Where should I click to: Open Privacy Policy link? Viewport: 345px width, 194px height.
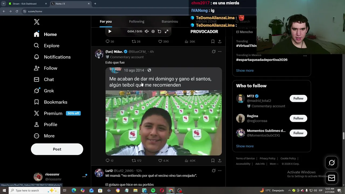[x=268, y=158]
